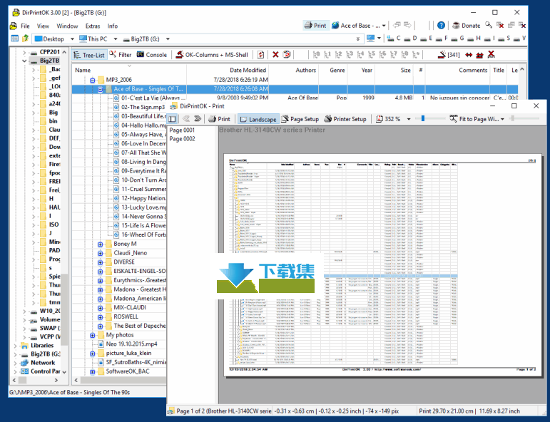This screenshot has width=550, height=422.
Task: Toggle the Tree-List view button
Action: pos(89,55)
